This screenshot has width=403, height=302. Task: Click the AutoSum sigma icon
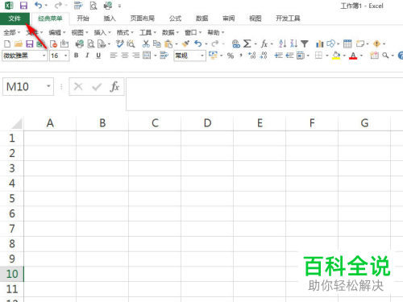pos(247,43)
